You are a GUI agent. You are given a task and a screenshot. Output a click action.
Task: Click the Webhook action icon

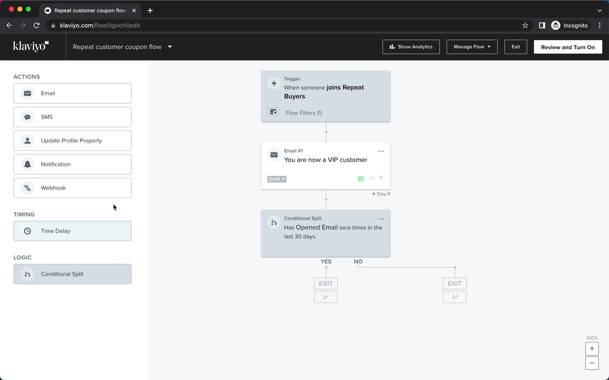pos(27,187)
